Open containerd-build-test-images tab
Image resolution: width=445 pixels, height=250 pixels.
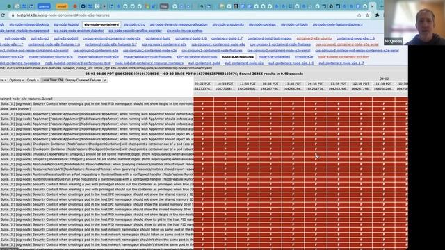[269, 38]
